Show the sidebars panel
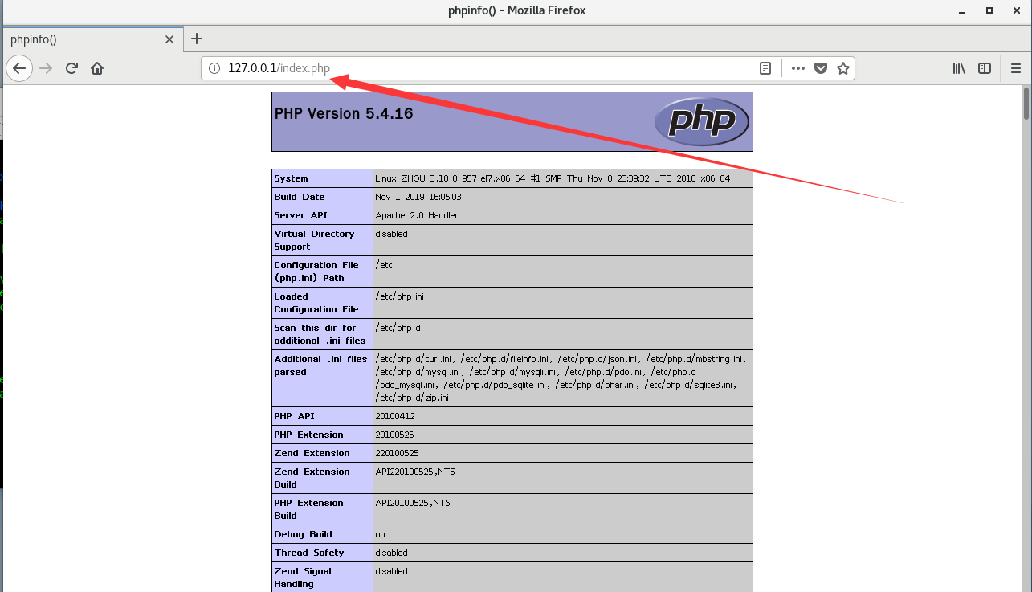1032x592 pixels. (x=985, y=68)
